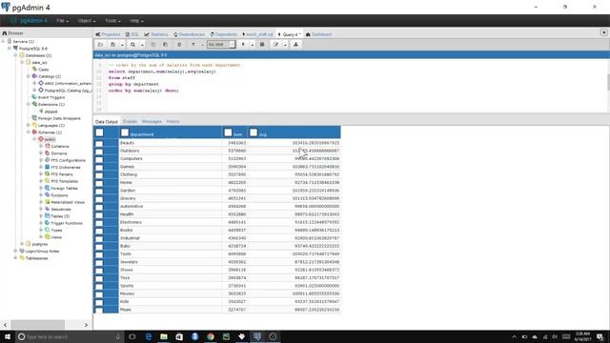The image size is (610, 343).
Task: Click the Casts icon in tree
Action: coord(34,69)
